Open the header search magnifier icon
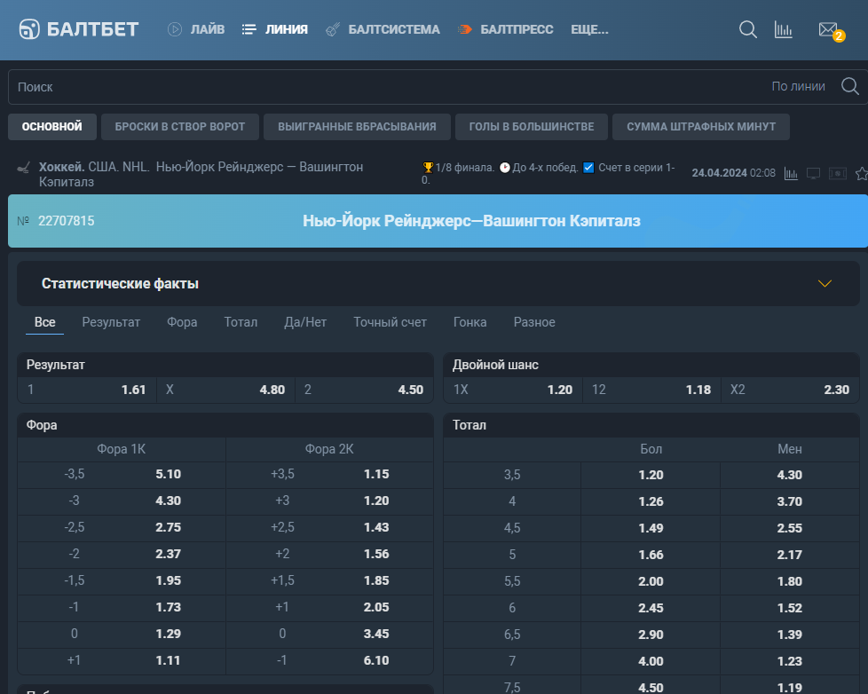 point(748,29)
